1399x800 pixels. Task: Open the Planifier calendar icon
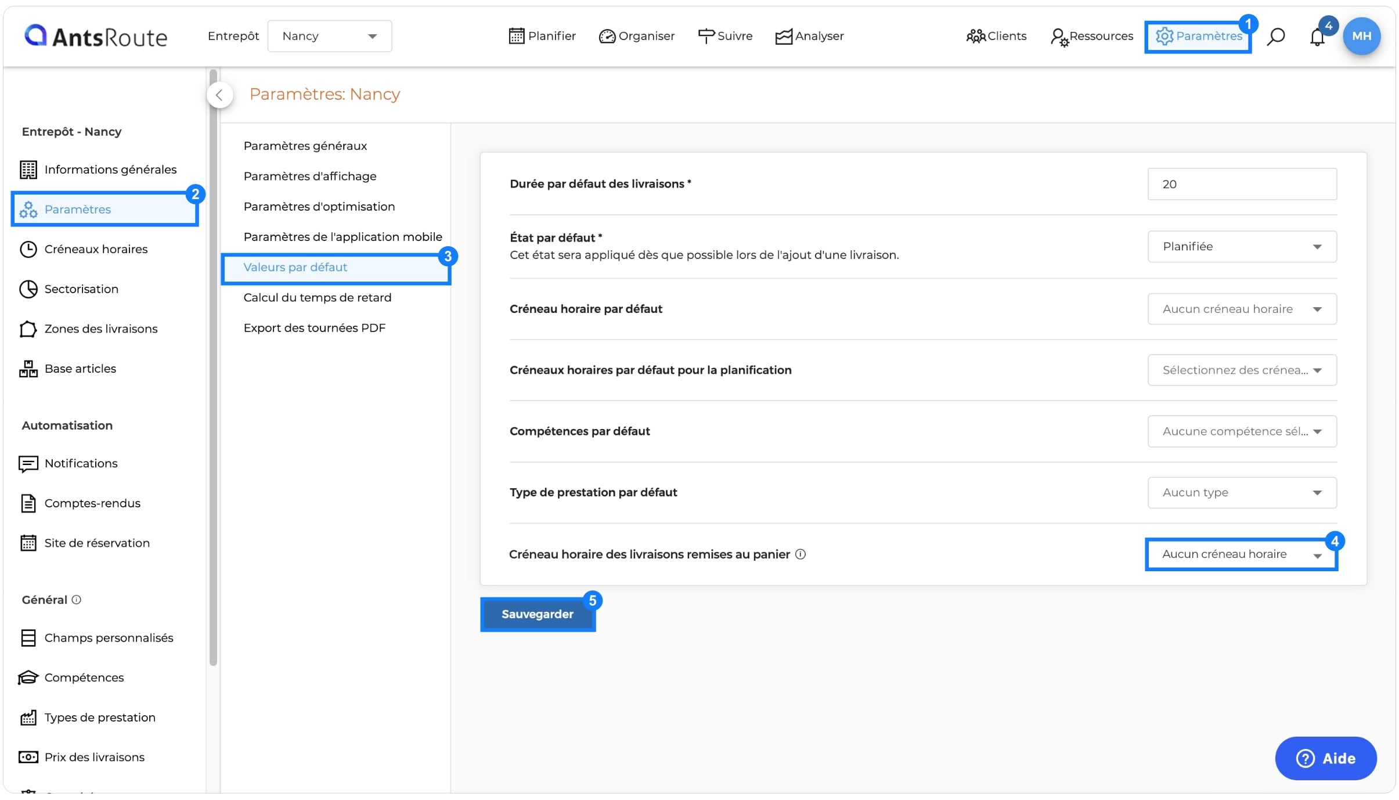coord(516,36)
